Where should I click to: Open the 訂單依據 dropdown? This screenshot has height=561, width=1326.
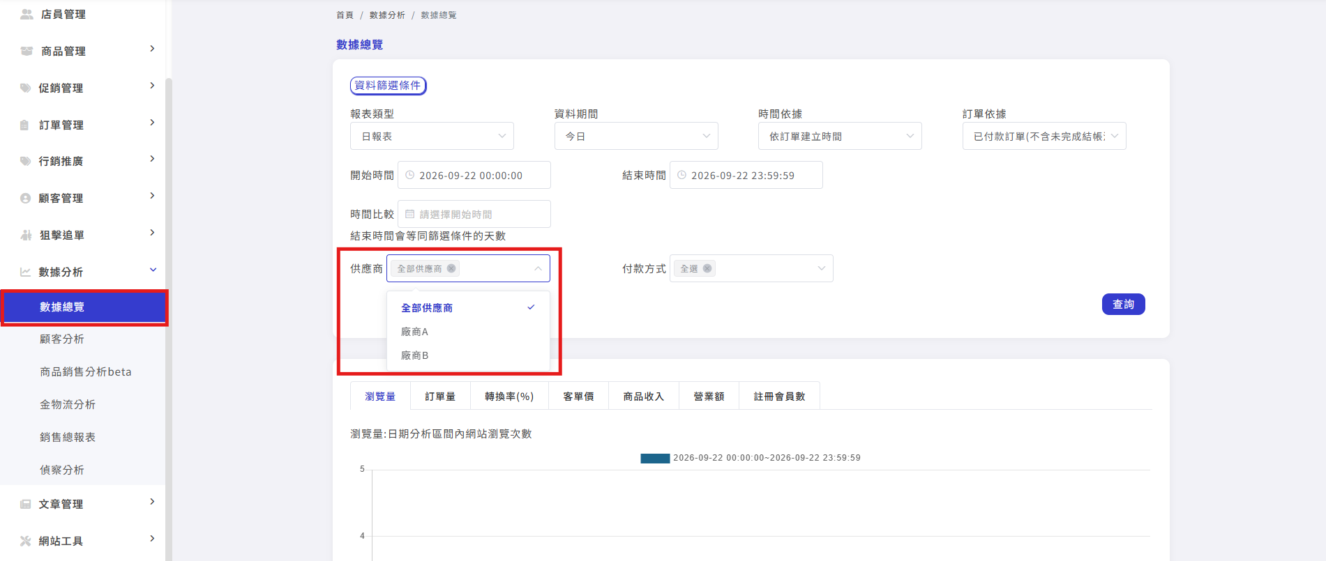pyautogui.click(x=1044, y=136)
